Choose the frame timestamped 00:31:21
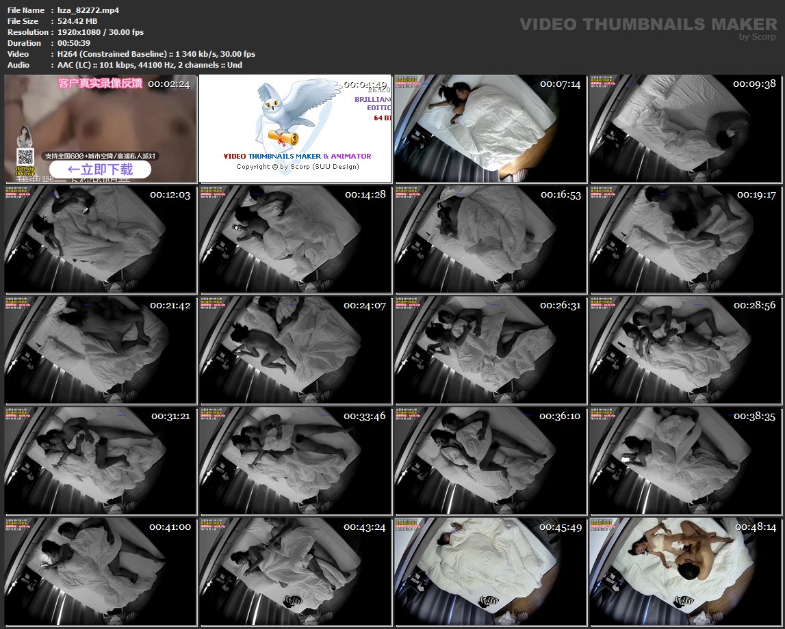Screen dimensions: 785x629 click(101, 461)
